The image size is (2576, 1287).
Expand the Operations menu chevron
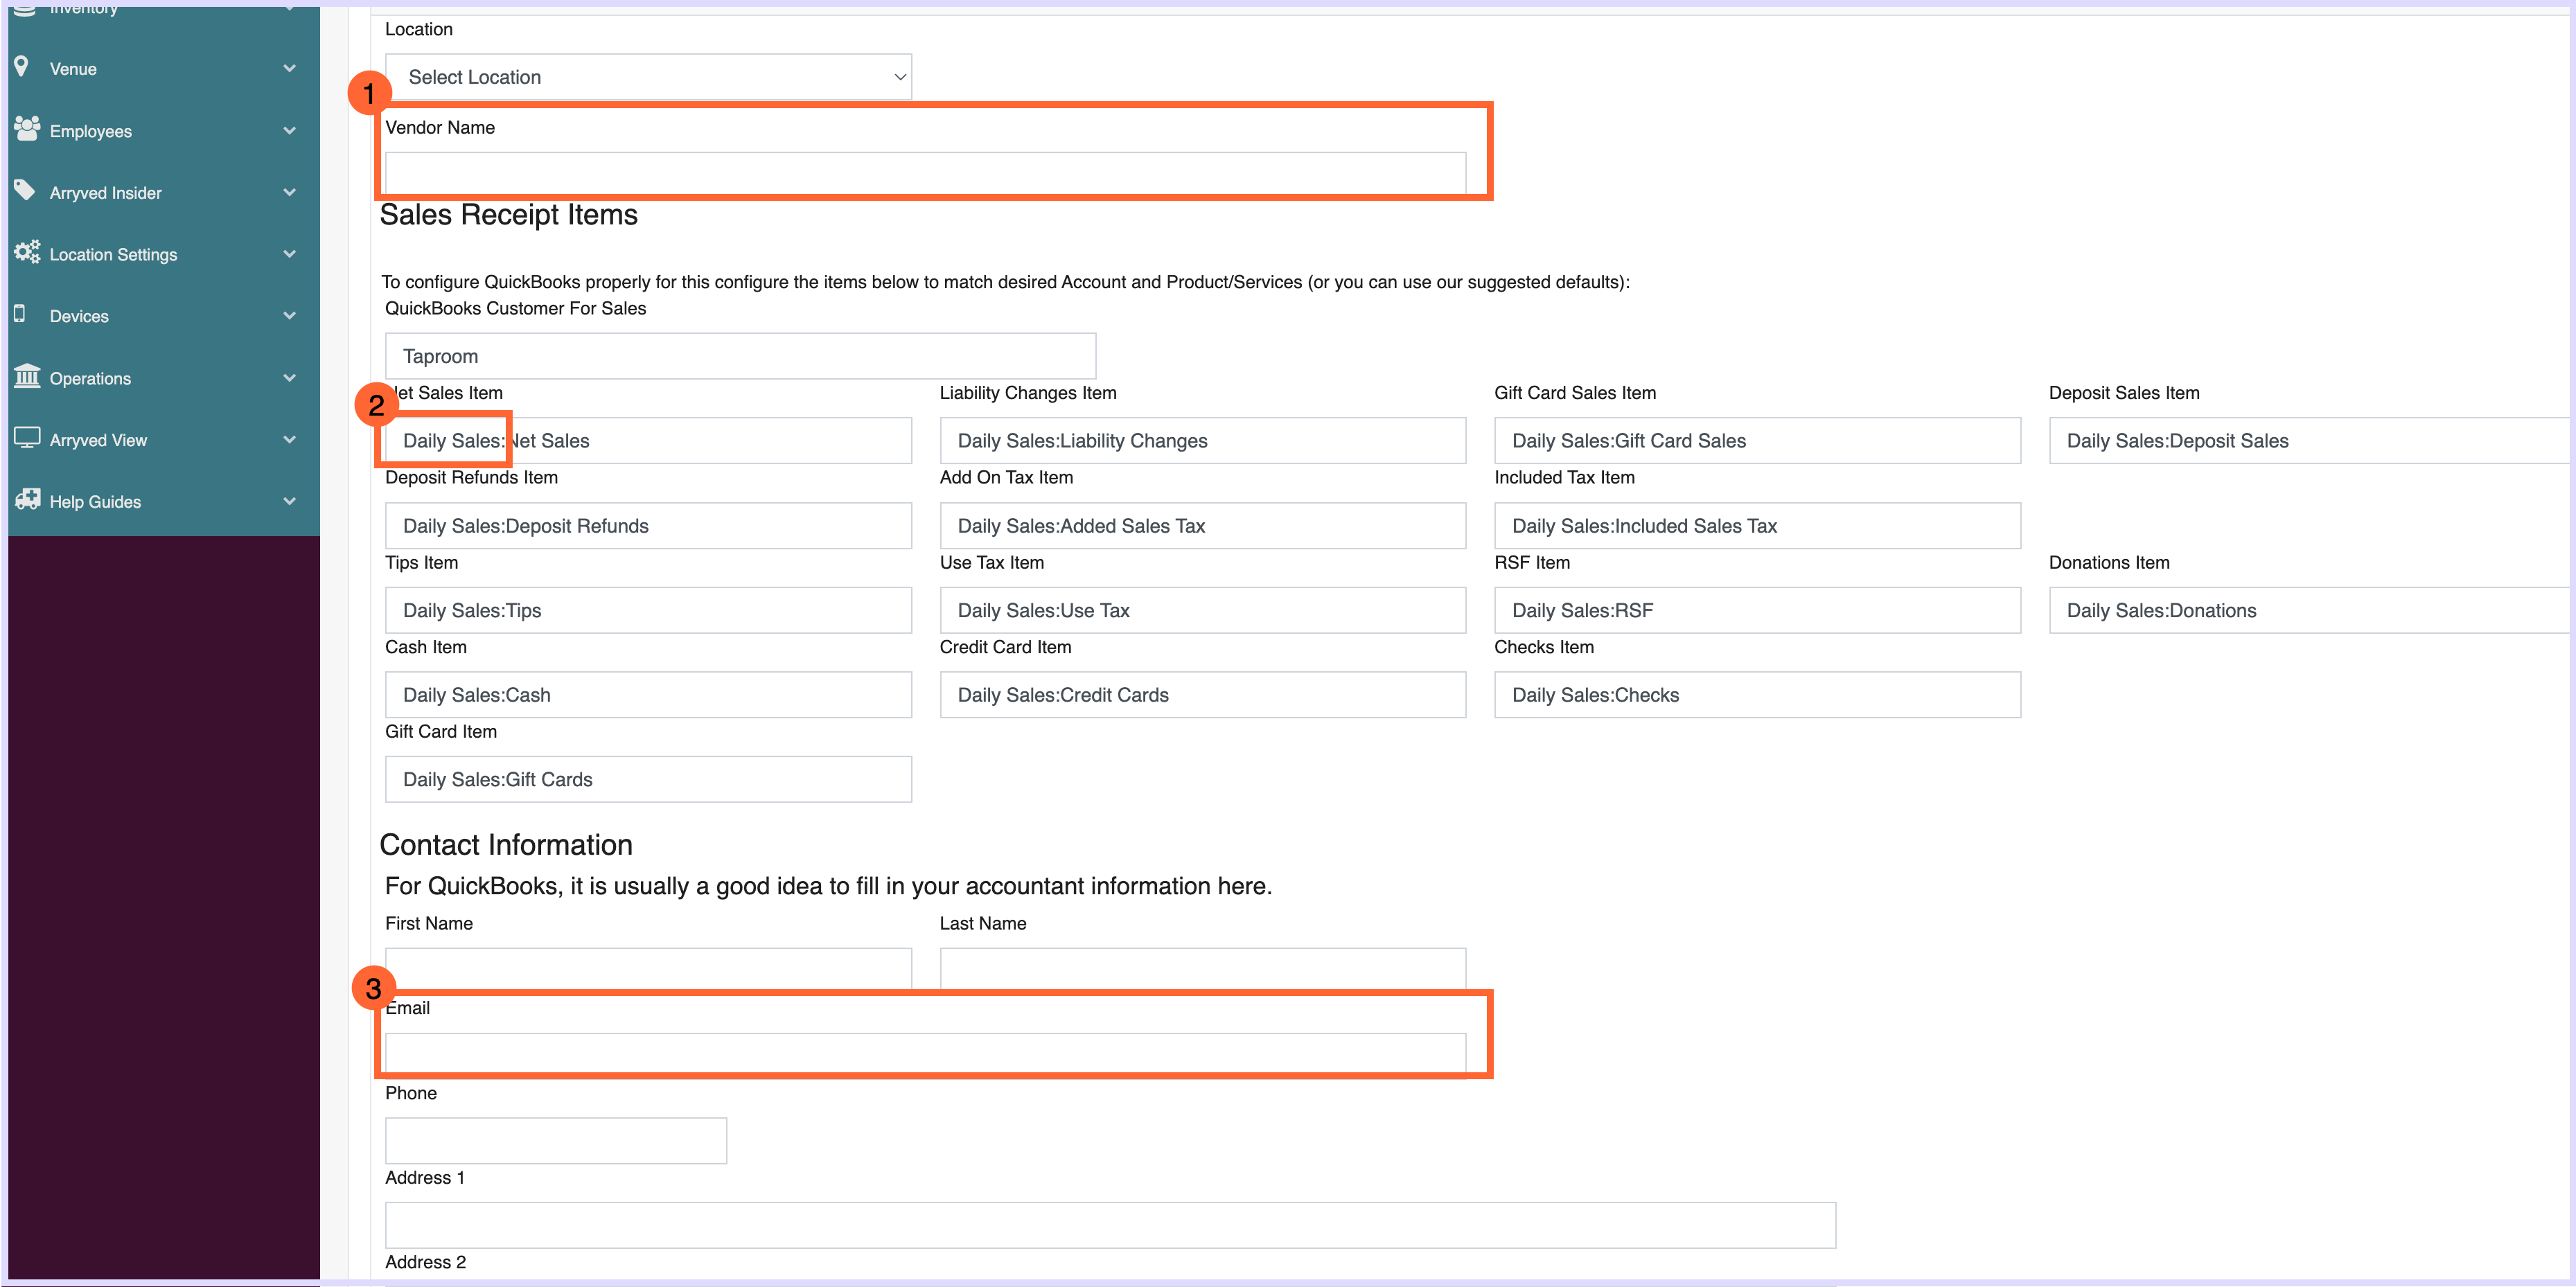(x=289, y=378)
